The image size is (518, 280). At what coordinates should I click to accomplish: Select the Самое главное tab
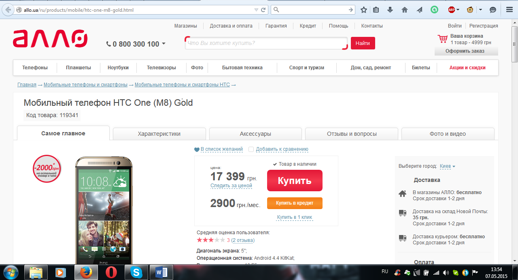63,133
